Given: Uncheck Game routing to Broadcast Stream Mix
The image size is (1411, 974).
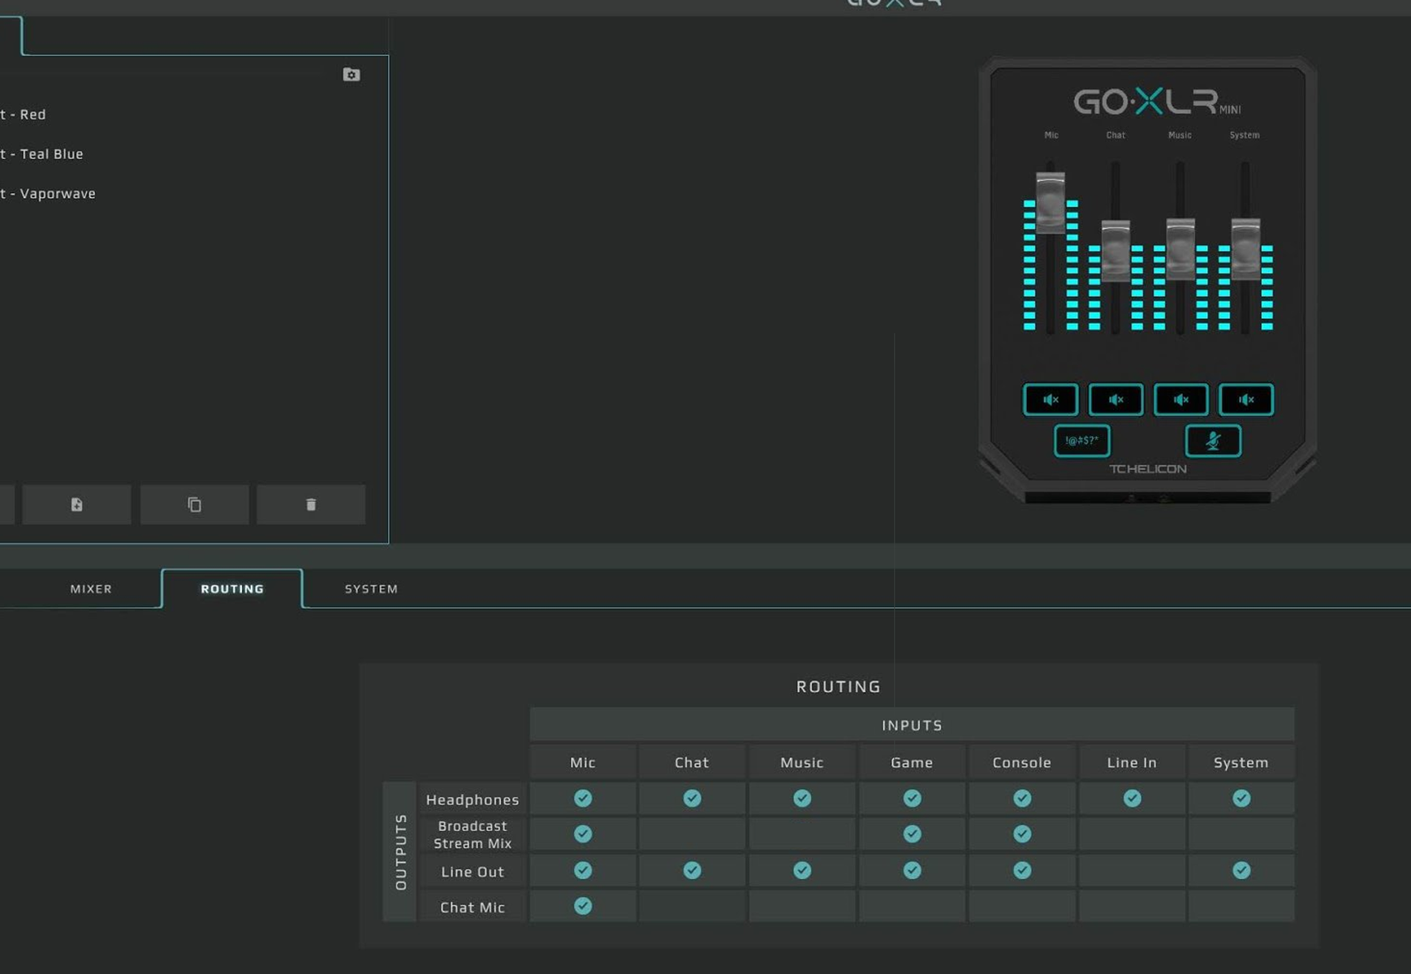Looking at the screenshot, I should coord(912,834).
